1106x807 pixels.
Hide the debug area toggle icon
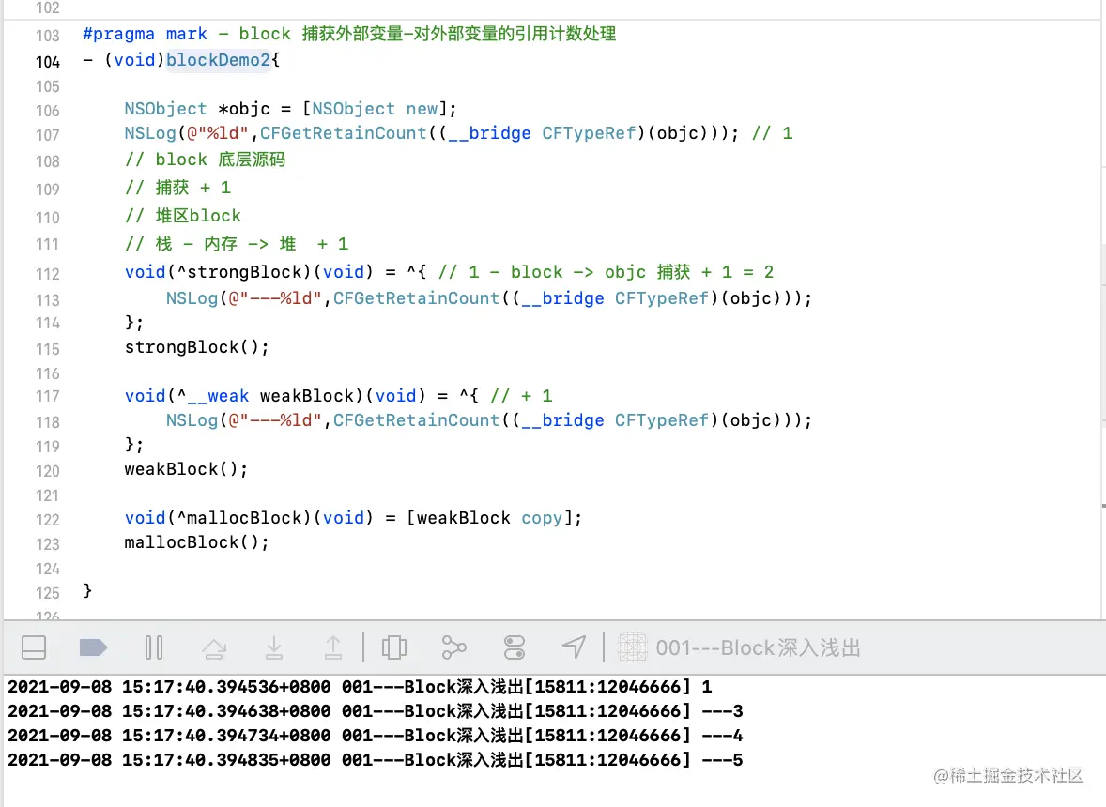[x=34, y=647]
